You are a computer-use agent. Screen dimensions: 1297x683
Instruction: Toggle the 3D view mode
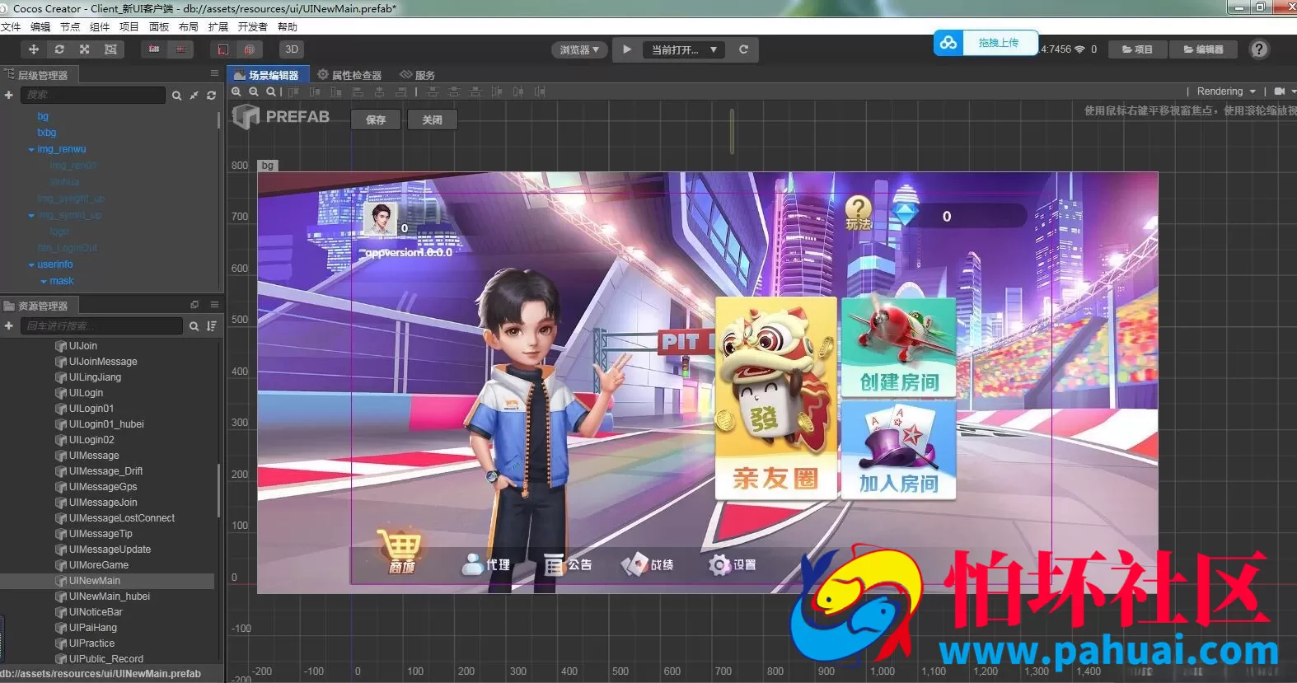pyautogui.click(x=292, y=49)
